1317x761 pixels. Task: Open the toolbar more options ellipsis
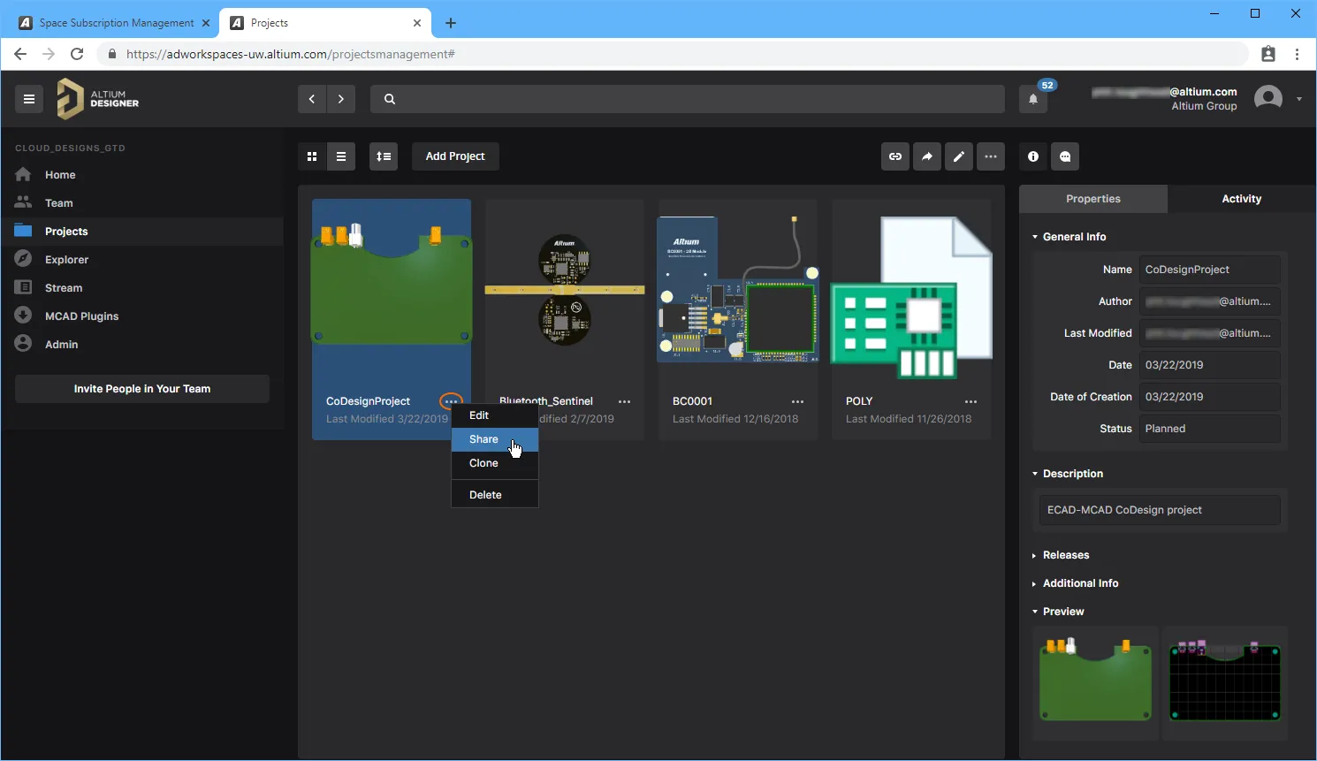[991, 156]
